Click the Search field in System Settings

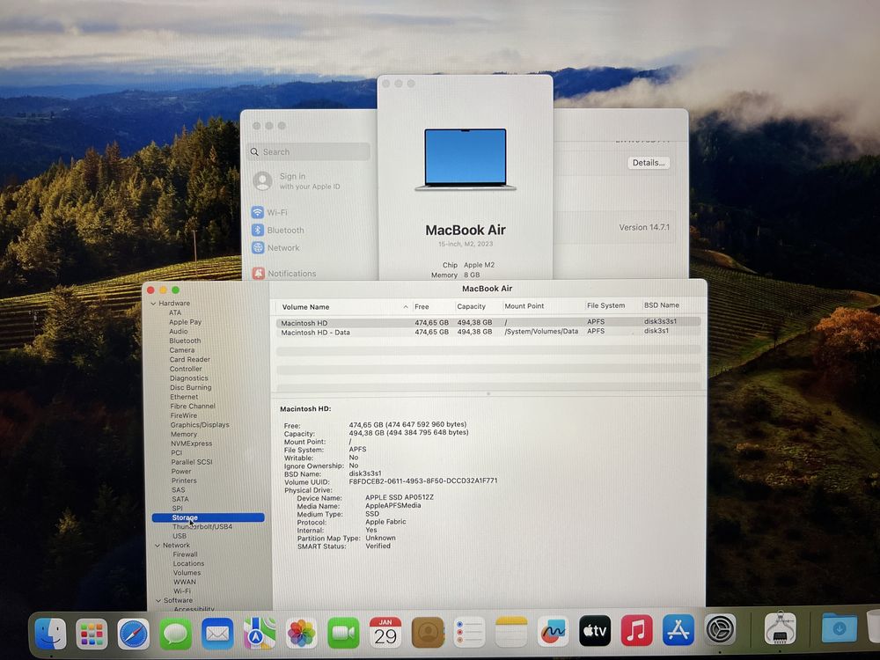tap(308, 151)
